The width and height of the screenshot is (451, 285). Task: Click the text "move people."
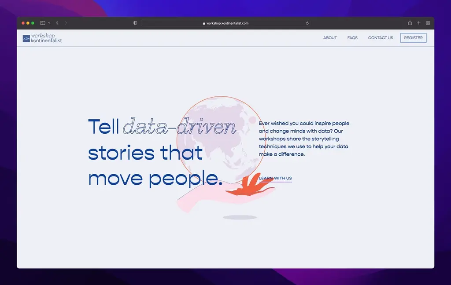(155, 179)
